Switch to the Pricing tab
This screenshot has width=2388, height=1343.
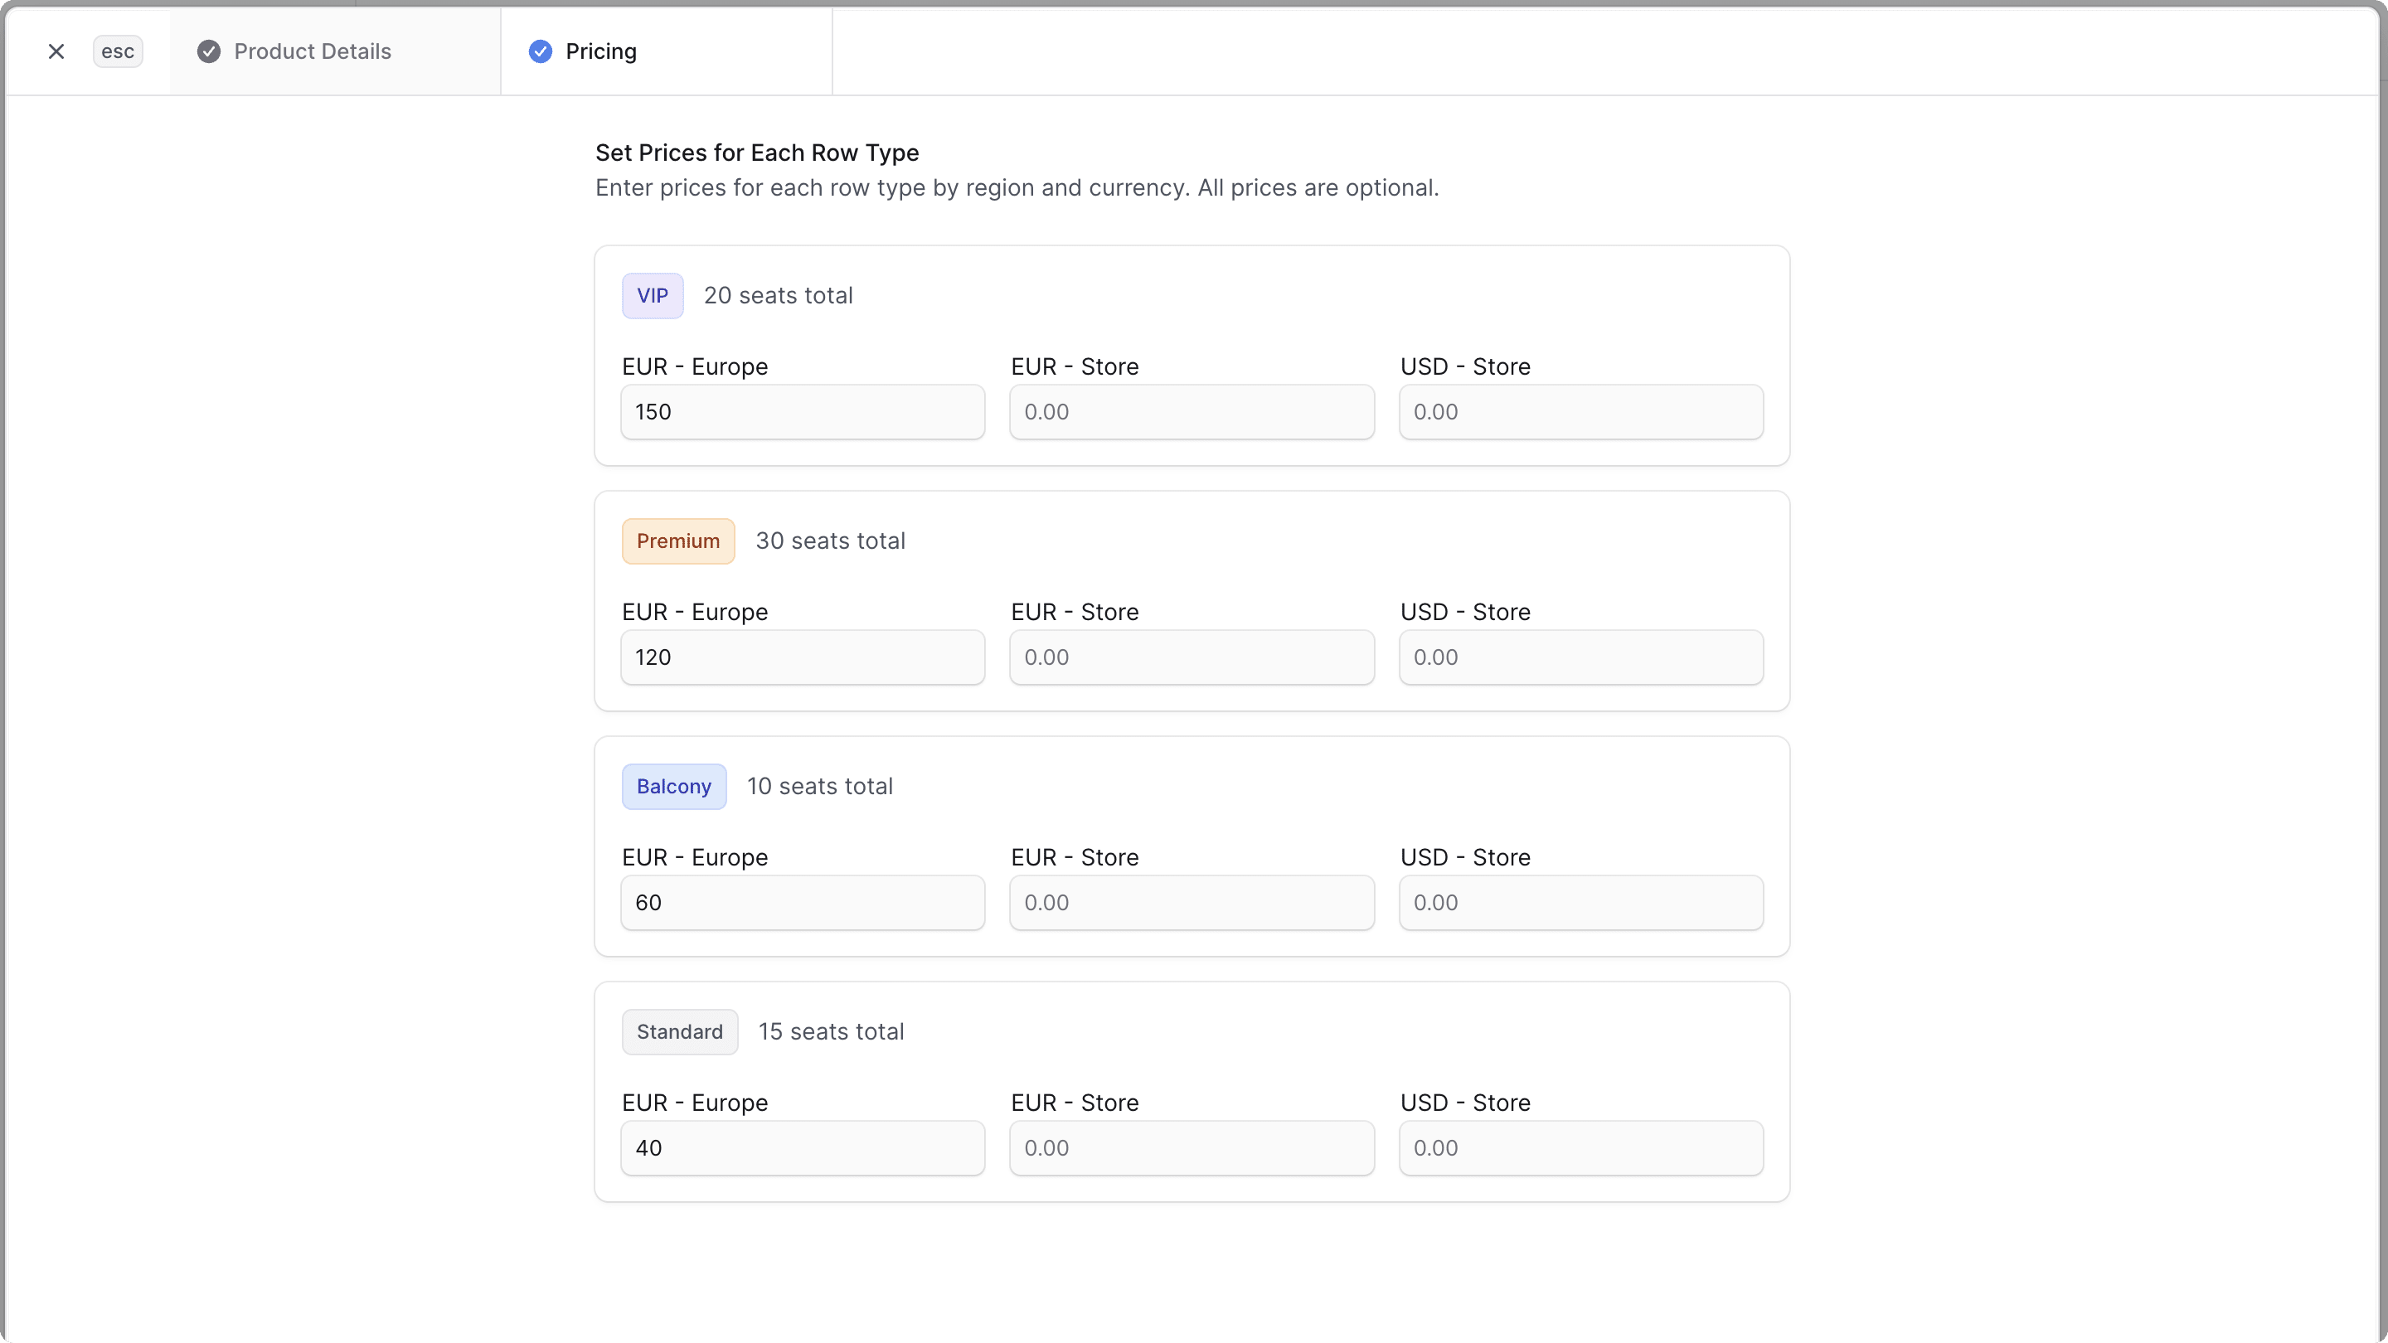coord(599,51)
